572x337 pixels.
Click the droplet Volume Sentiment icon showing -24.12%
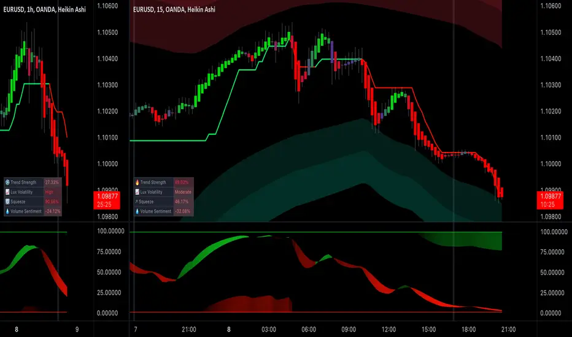[7, 211]
